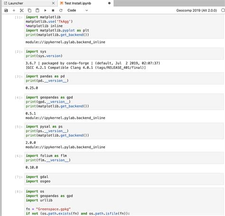225x216 pixels.
Task: Copy the selected cell icon
Action: pos(29,10)
